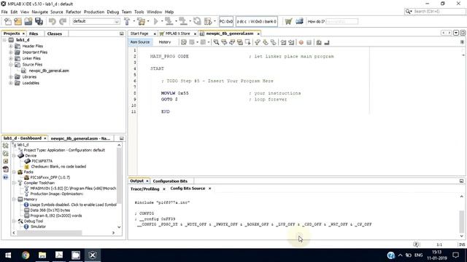
Task: Click the round blue icon in the dashboard sidebar
Action: 5,177
